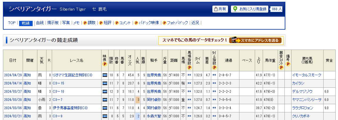Open date link 2024/04/14
Screen dimensions: 338x120
click(x=13, y=83)
